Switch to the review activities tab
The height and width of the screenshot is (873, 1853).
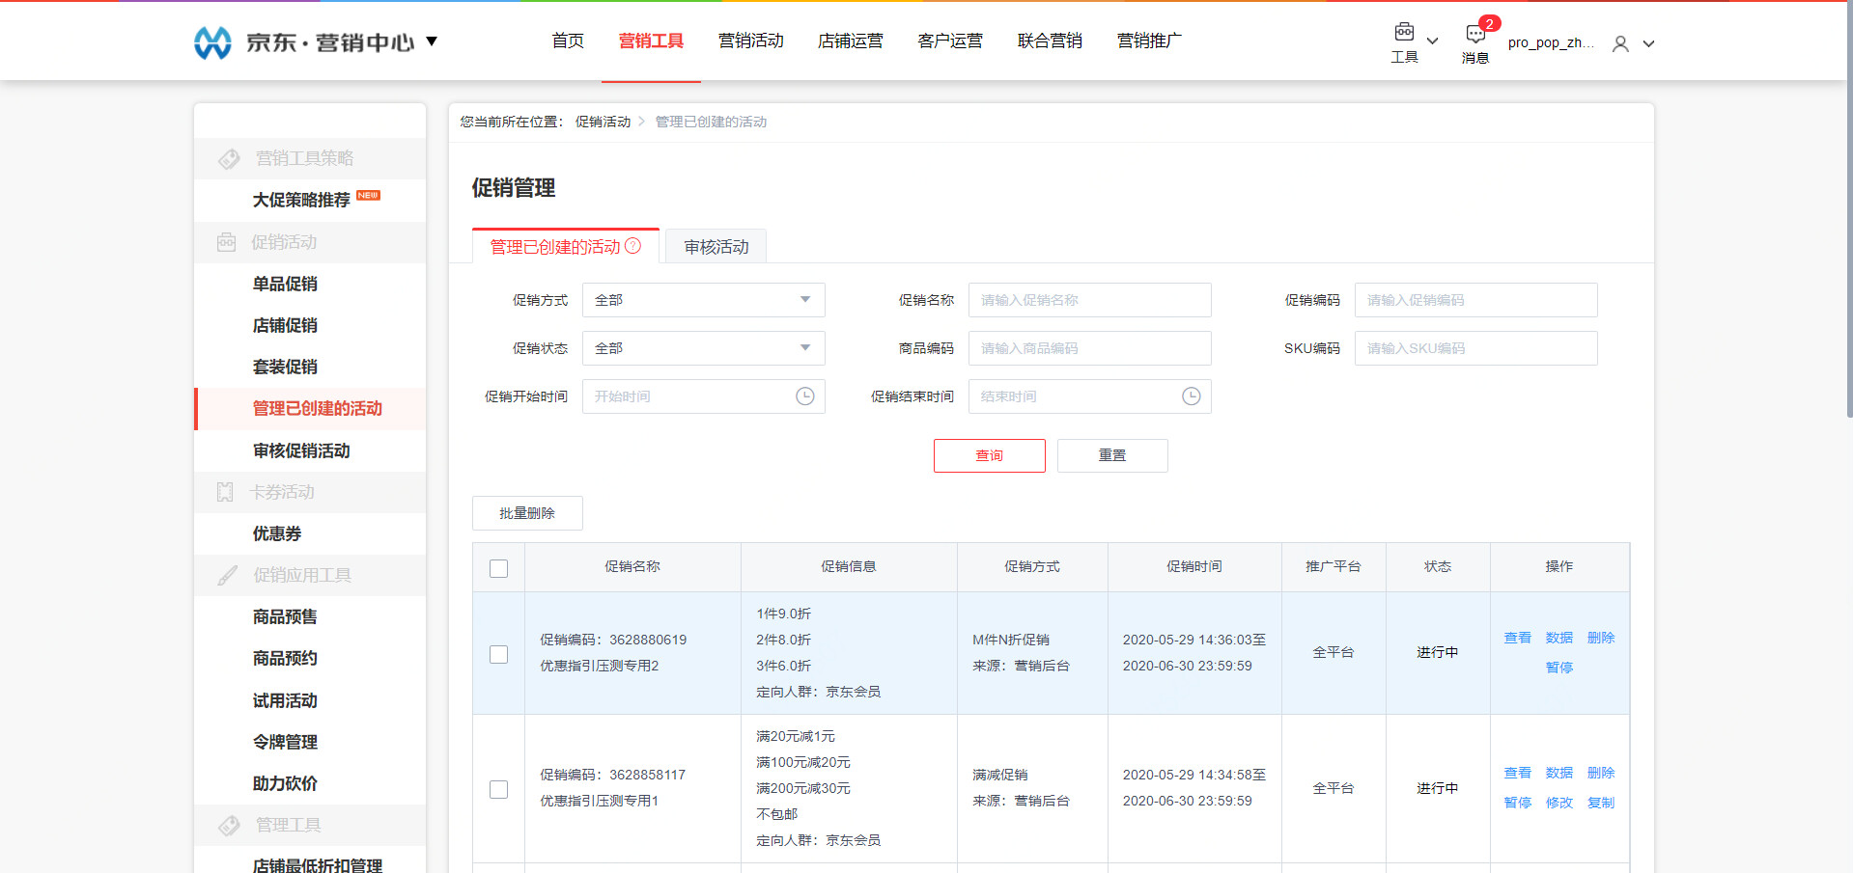(x=716, y=247)
